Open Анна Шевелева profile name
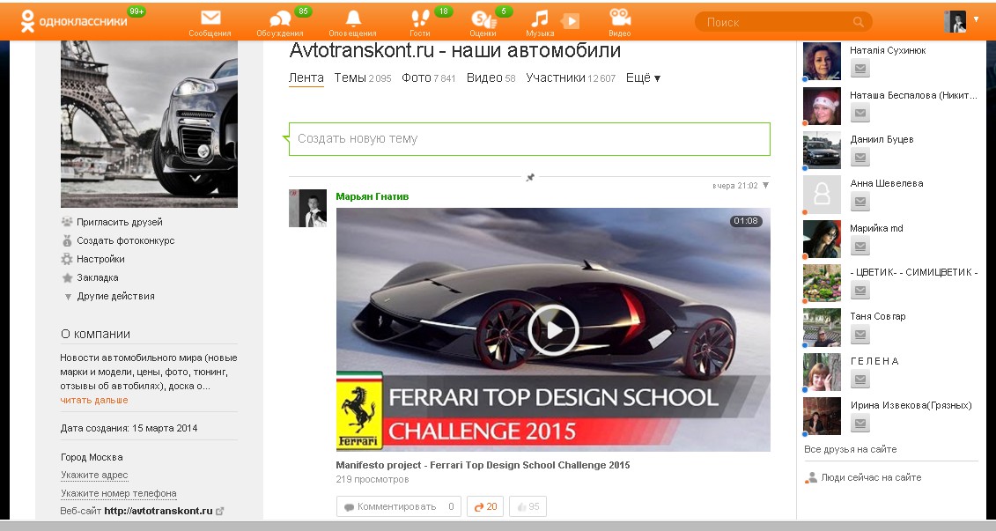996x531 pixels. tap(887, 183)
